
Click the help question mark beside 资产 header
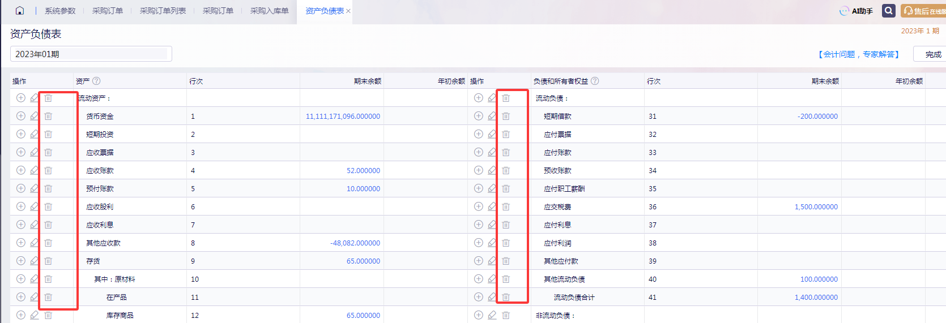pos(96,81)
